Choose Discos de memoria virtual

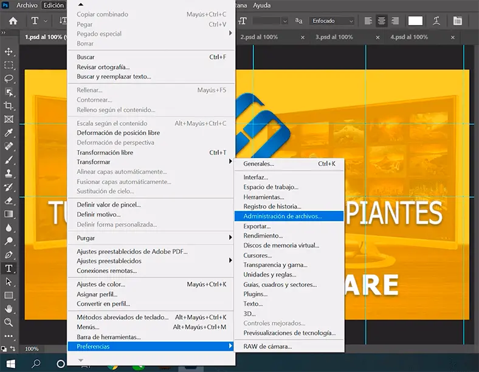coord(289,245)
